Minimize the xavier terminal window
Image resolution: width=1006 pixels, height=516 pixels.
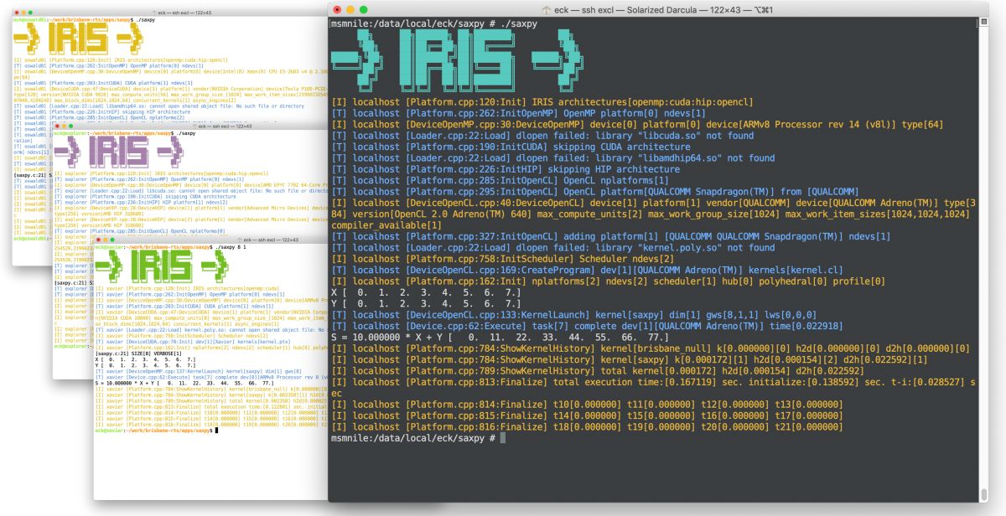[106, 240]
